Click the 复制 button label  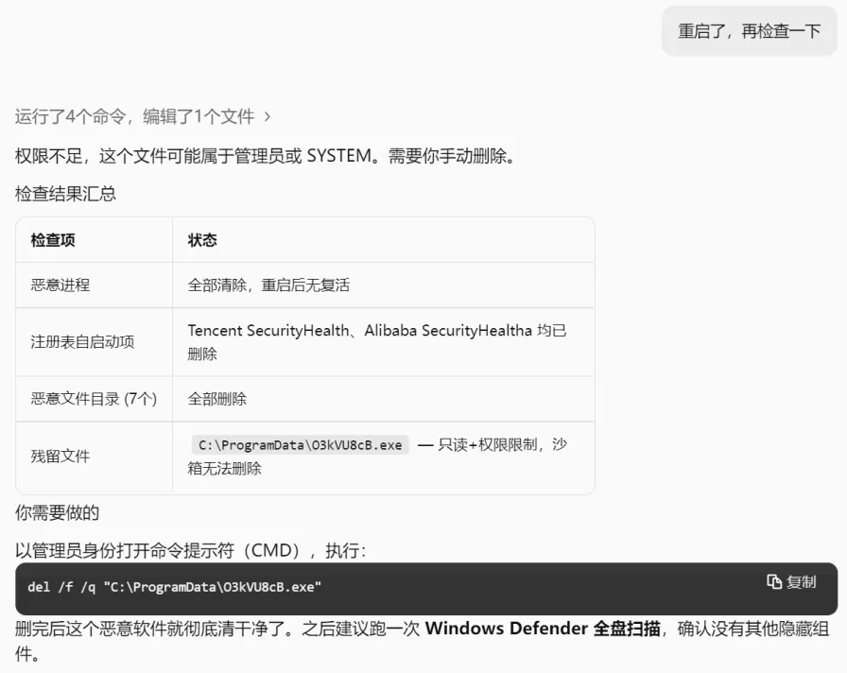click(x=801, y=581)
